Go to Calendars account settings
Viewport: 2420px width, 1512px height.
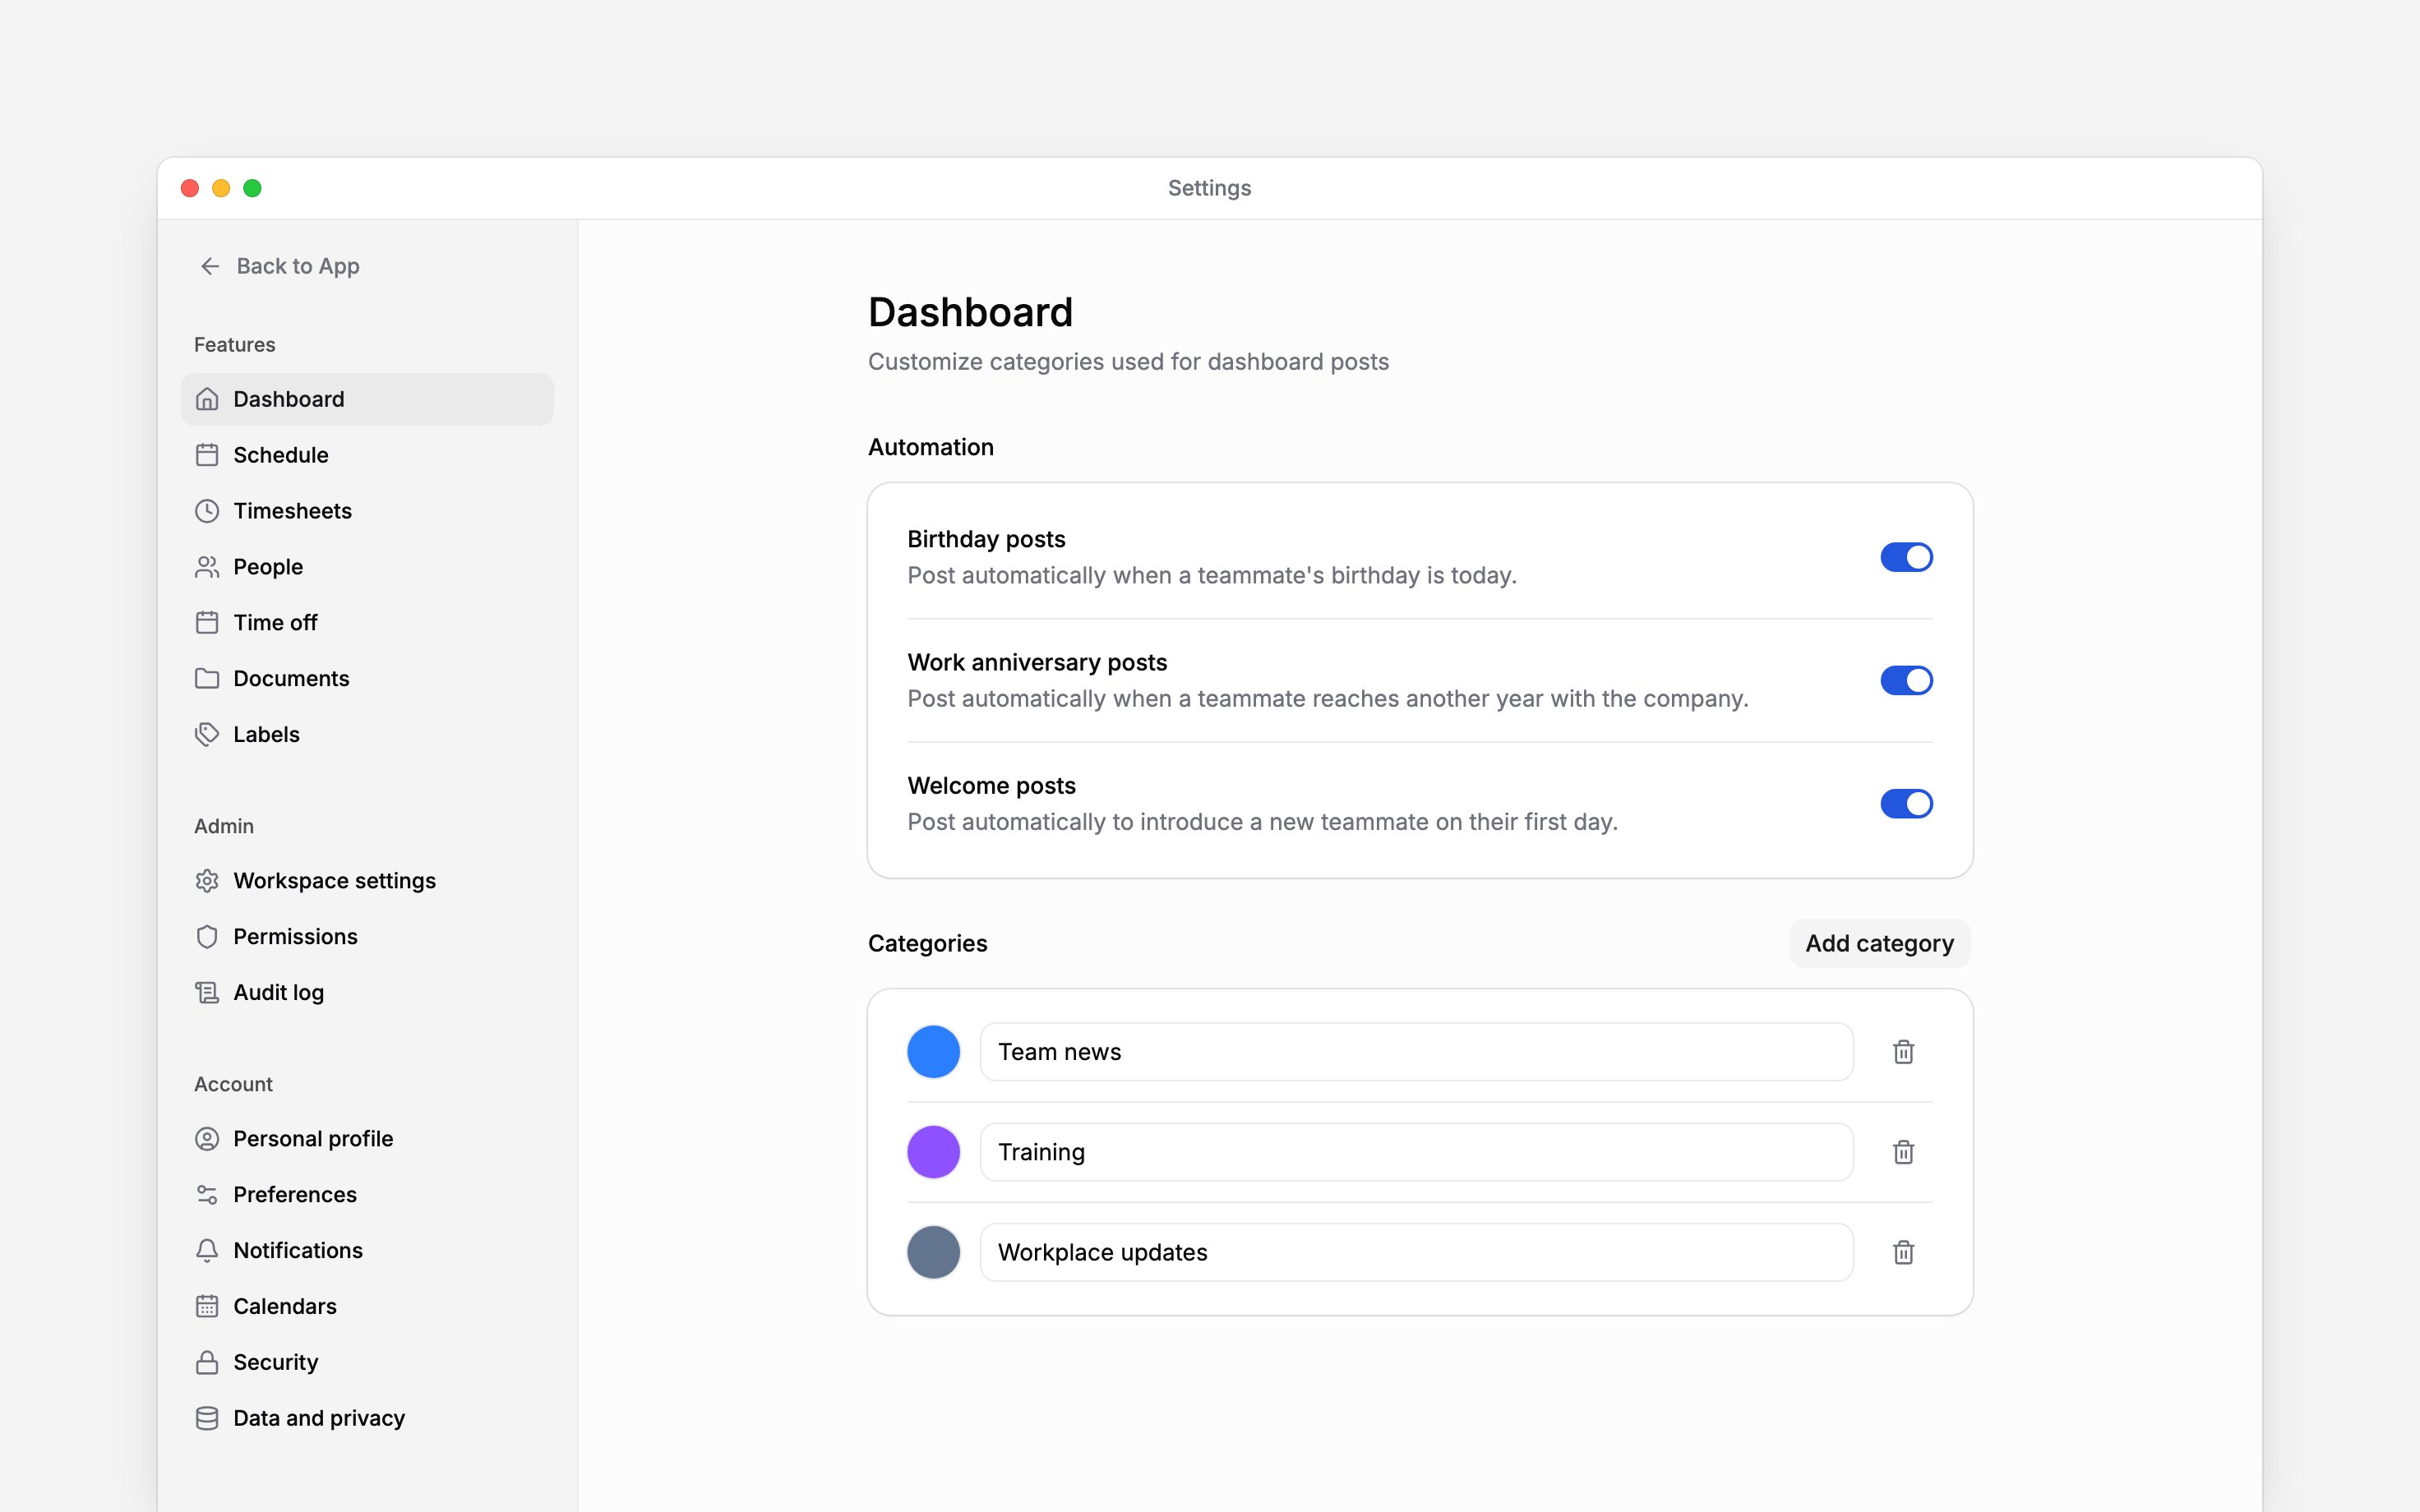coord(367,1307)
